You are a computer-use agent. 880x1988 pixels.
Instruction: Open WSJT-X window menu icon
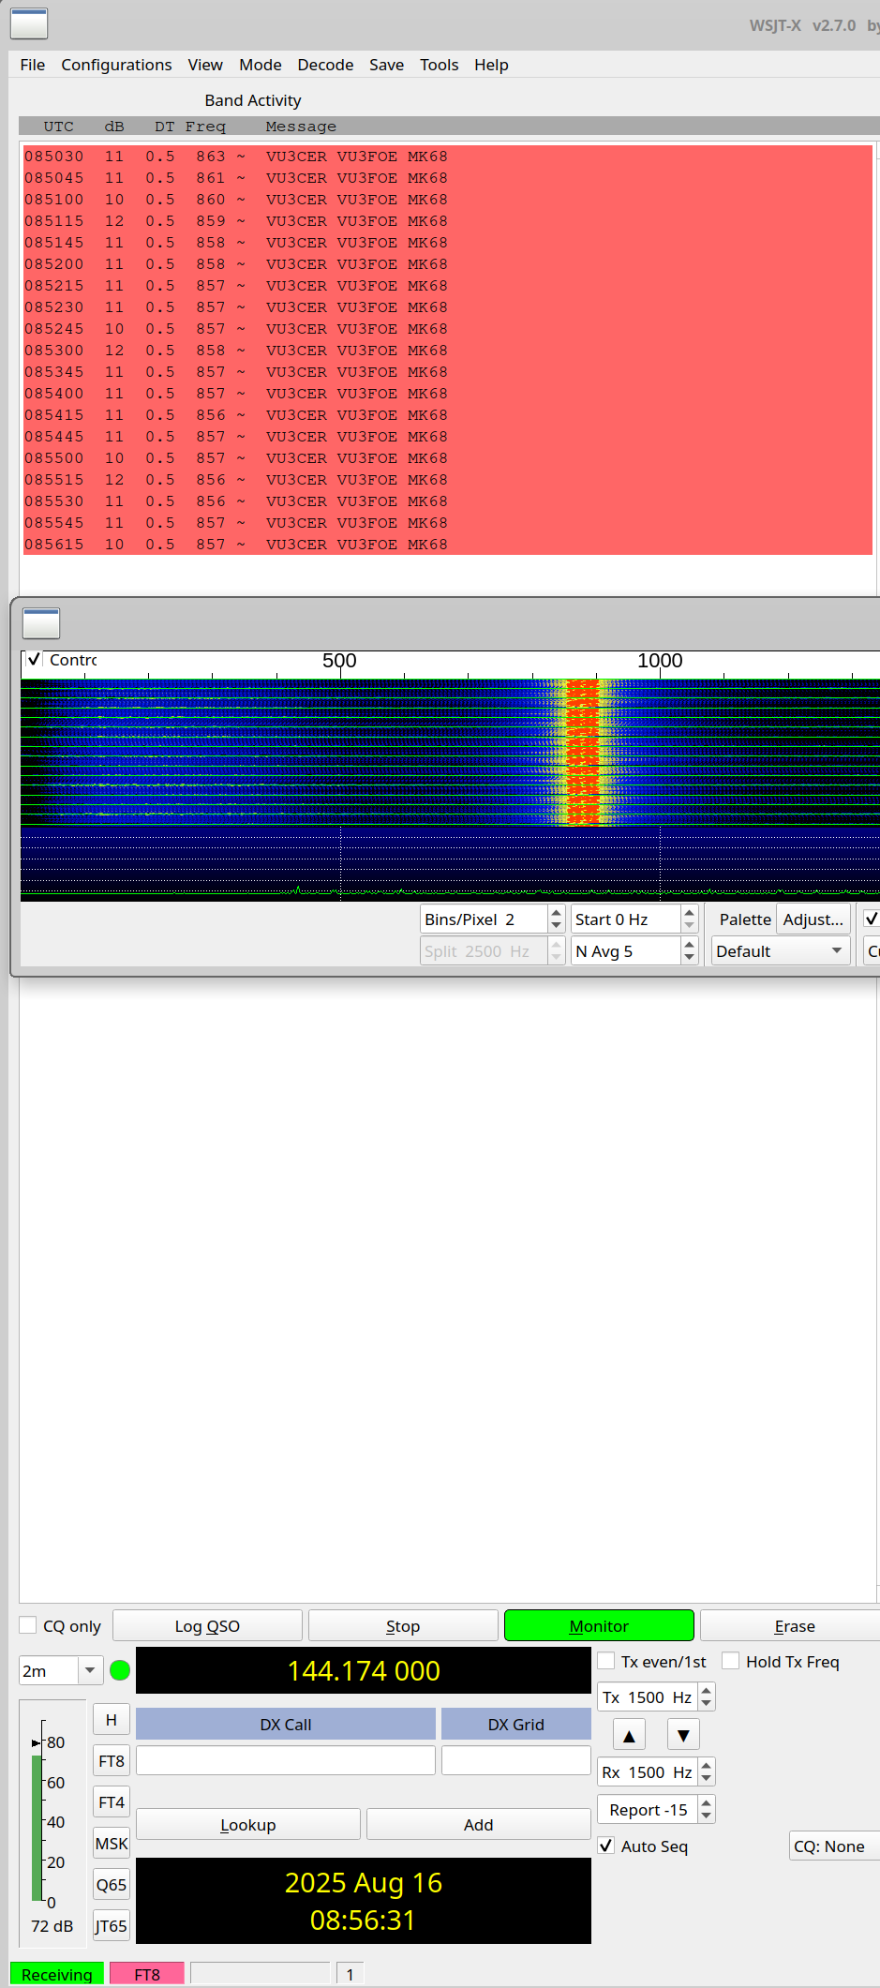[29, 23]
